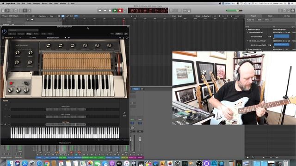The width and height of the screenshot is (296, 166).
Task: Load next preset with right arrow
Action: (x=69, y=38)
